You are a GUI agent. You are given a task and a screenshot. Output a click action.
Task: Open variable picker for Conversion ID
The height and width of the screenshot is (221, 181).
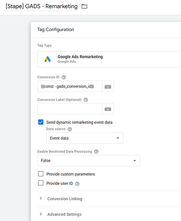(x=108, y=86)
